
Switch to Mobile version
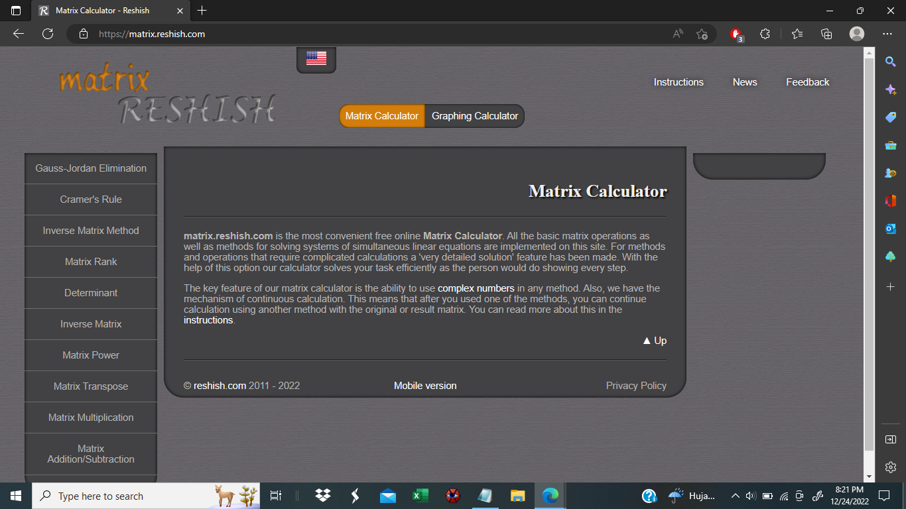(x=425, y=386)
